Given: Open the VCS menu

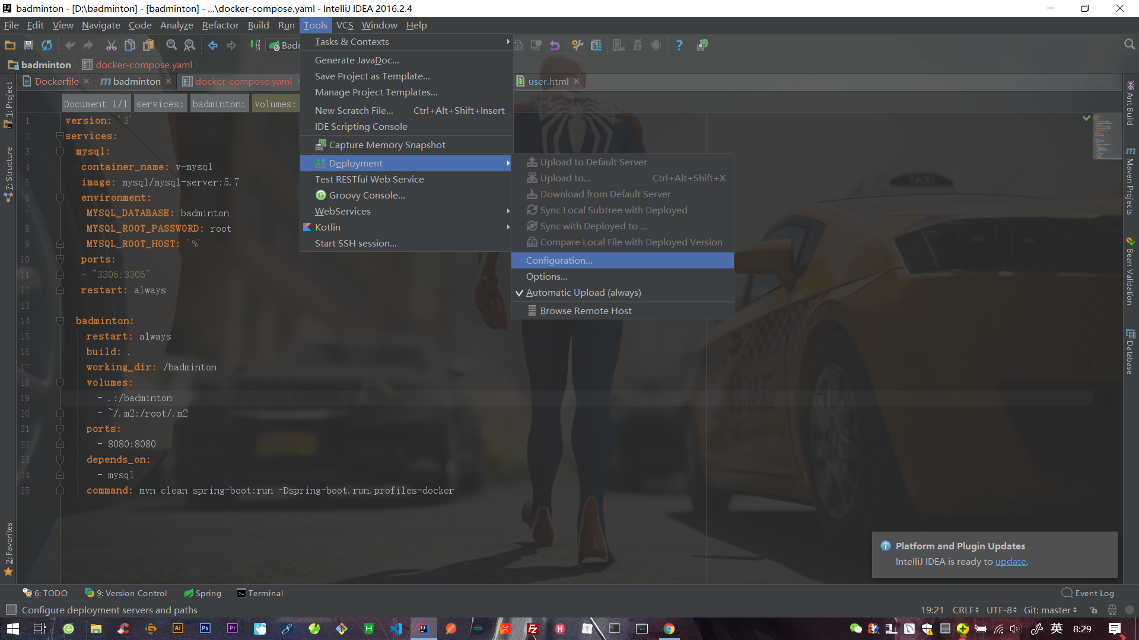Looking at the screenshot, I should [x=344, y=25].
